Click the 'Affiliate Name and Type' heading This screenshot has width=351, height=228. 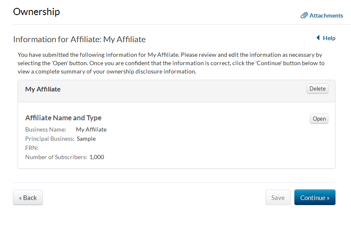(x=63, y=118)
